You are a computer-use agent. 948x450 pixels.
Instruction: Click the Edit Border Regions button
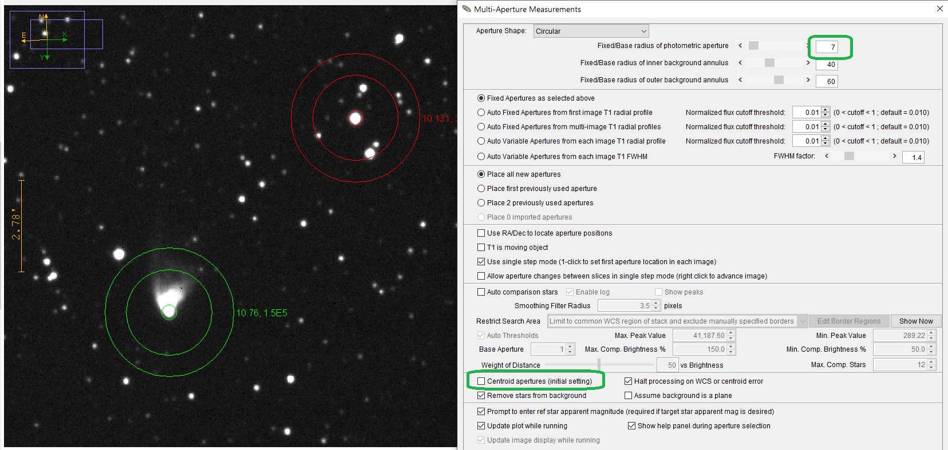848,321
